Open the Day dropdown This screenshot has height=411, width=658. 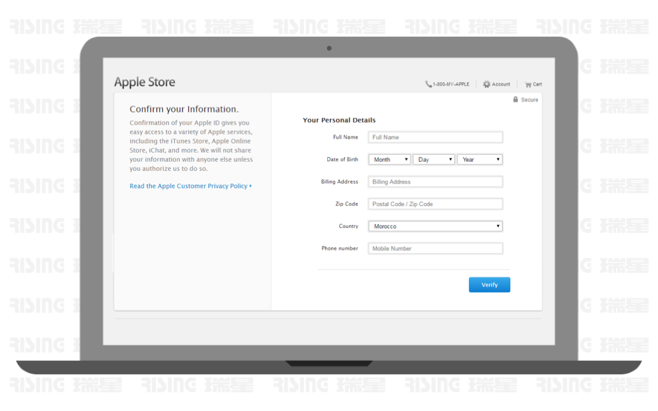pos(434,159)
